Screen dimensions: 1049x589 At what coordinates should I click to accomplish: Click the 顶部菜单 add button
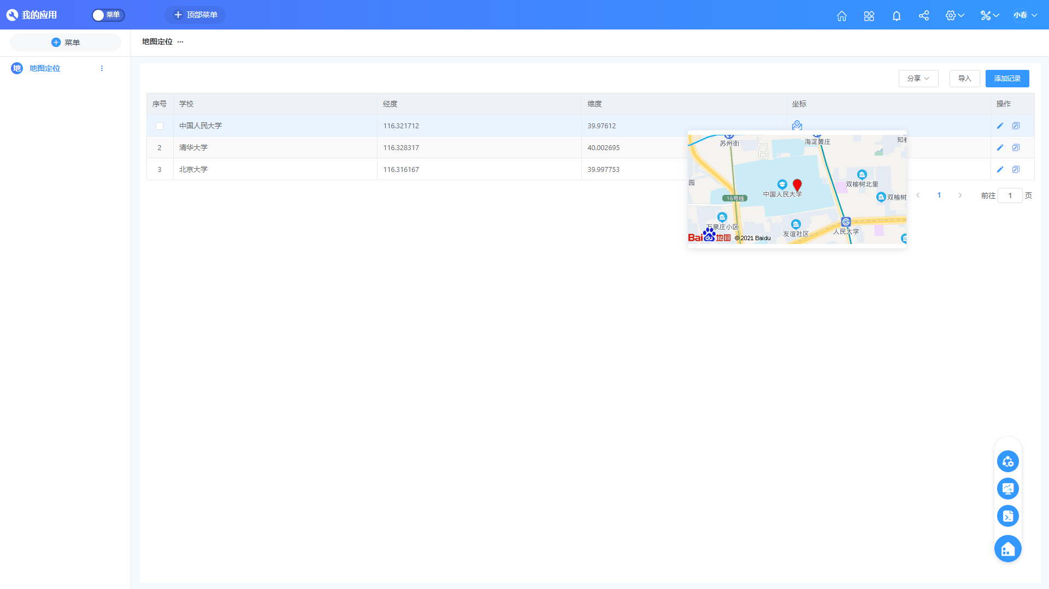pyautogui.click(x=195, y=15)
